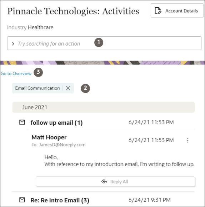
Task: Click envelope icon beside follow up email
Action: (x=22, y=122)
